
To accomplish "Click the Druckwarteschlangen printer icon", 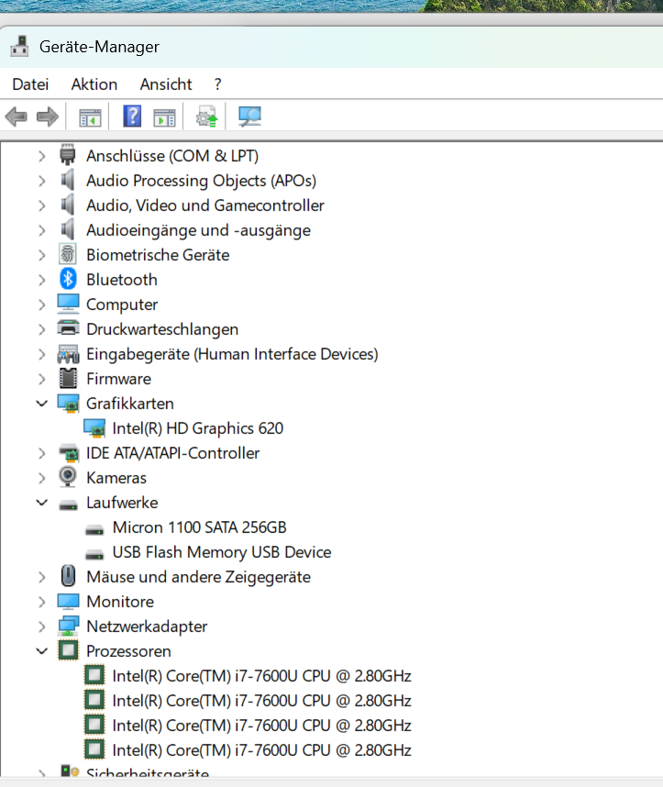I will click(x=68, y=328).
